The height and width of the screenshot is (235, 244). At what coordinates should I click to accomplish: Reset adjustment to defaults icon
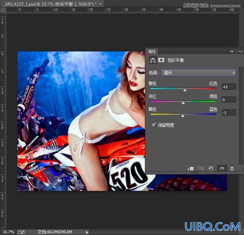click(x=211, y=168)
